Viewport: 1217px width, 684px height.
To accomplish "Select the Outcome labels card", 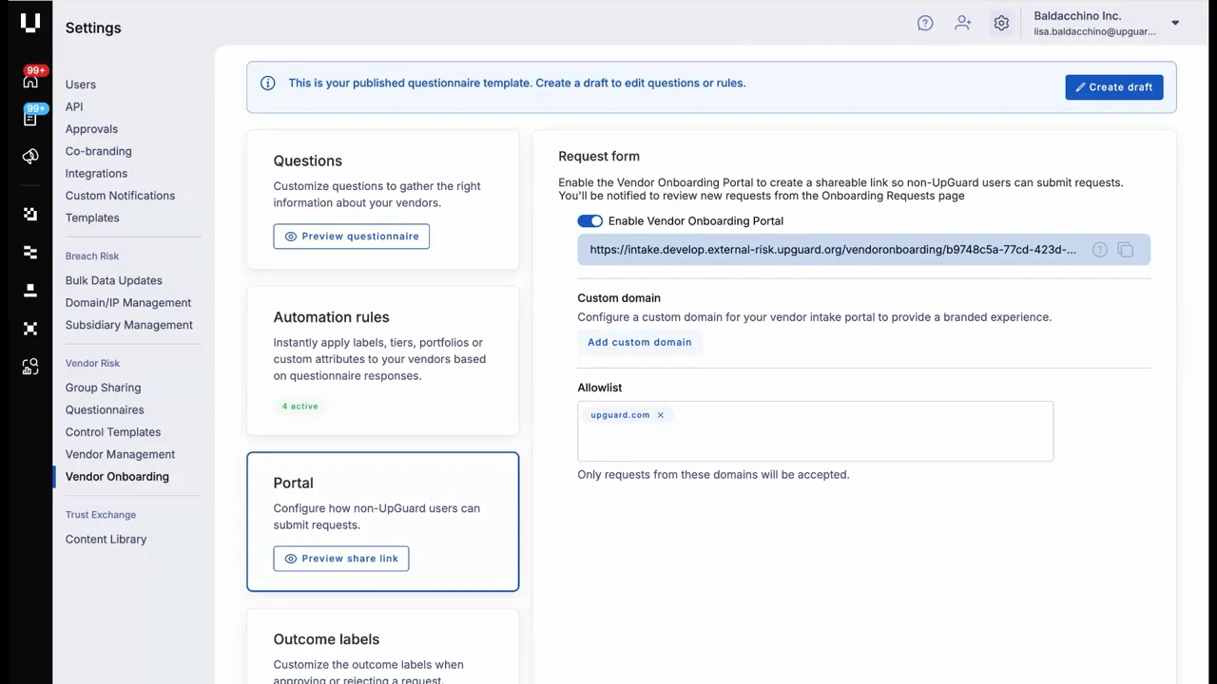I will point(383,646).
